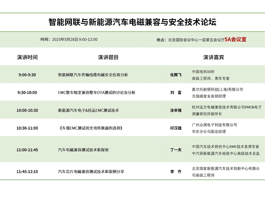
Task: Click topic 汽车电磁兼容测试技术新探索
Action: point(83,150)
